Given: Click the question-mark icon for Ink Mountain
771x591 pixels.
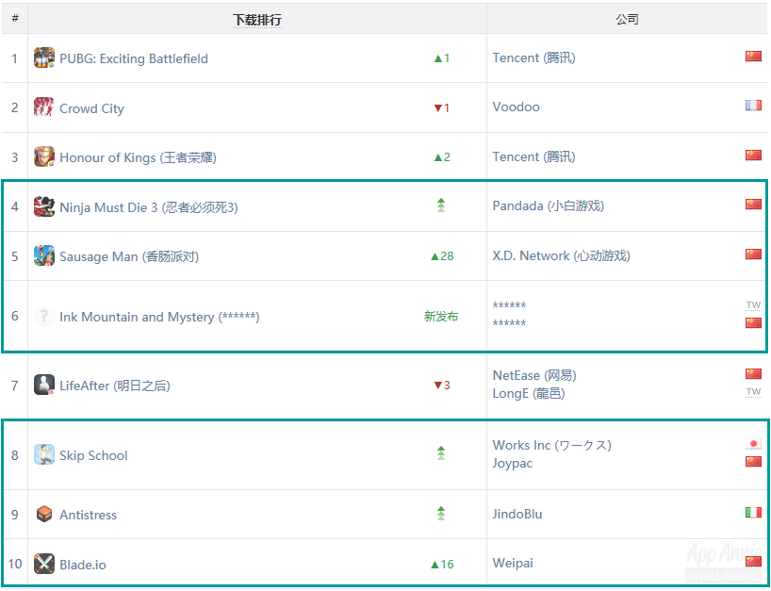Looking at the screenshot, I should pos(43,316).
